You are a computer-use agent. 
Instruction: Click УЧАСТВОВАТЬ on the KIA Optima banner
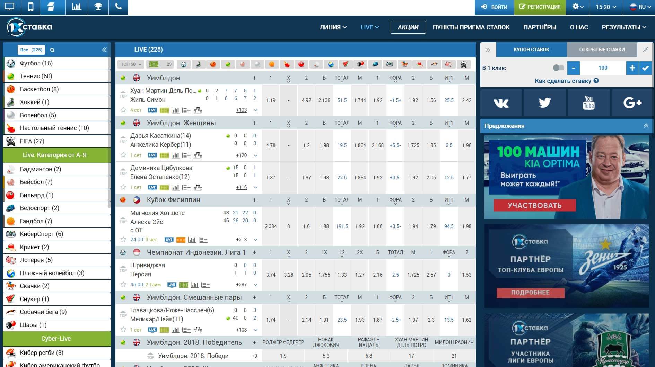click(x=535, y=205)
